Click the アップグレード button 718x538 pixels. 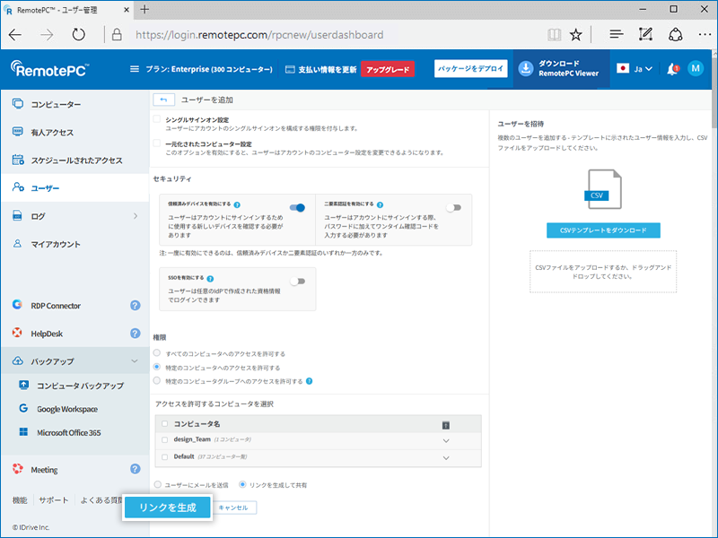click(388, 69)
